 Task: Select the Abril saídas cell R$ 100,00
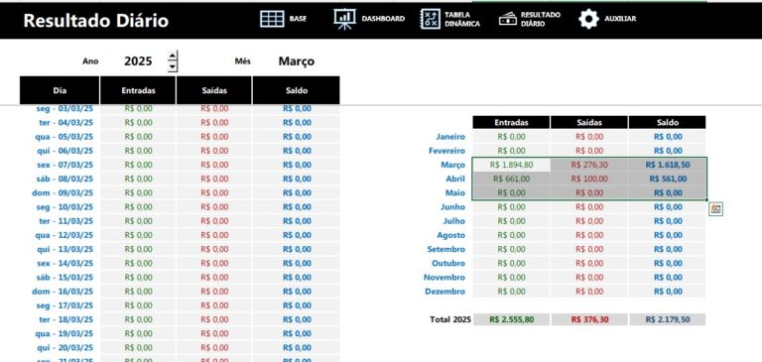pos(589,179)
